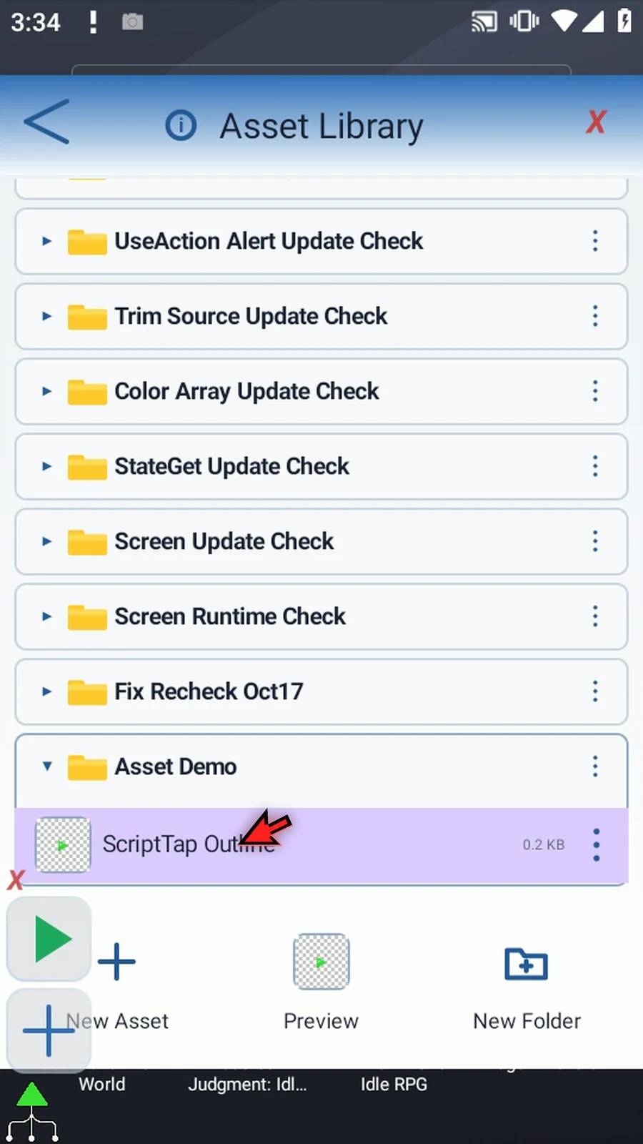Click the Screen Update Check folder icon

pos(87,542)
